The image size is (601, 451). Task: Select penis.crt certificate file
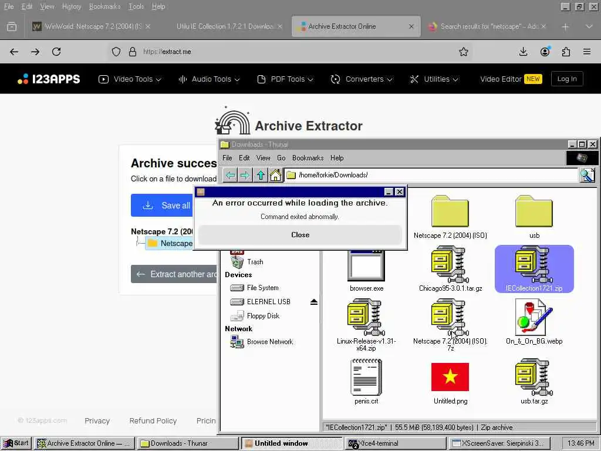pos(366,381)
